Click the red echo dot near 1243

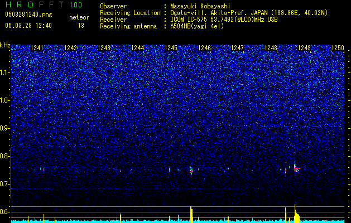(121, 171)
